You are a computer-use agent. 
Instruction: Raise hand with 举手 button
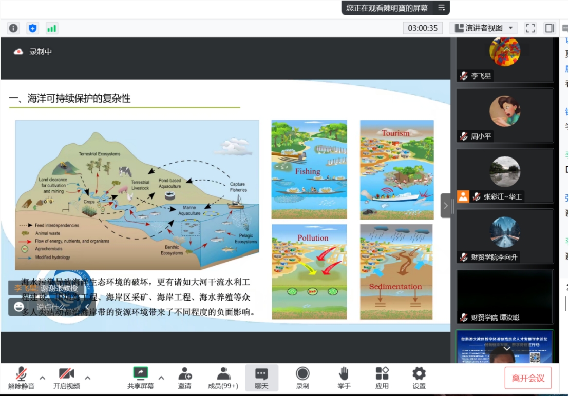(x=344, y=378)
